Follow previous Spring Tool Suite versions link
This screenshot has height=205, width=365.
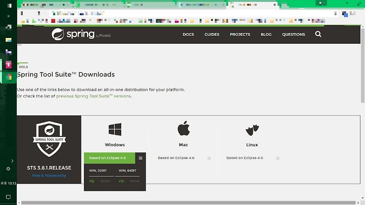tap(93, 96)
